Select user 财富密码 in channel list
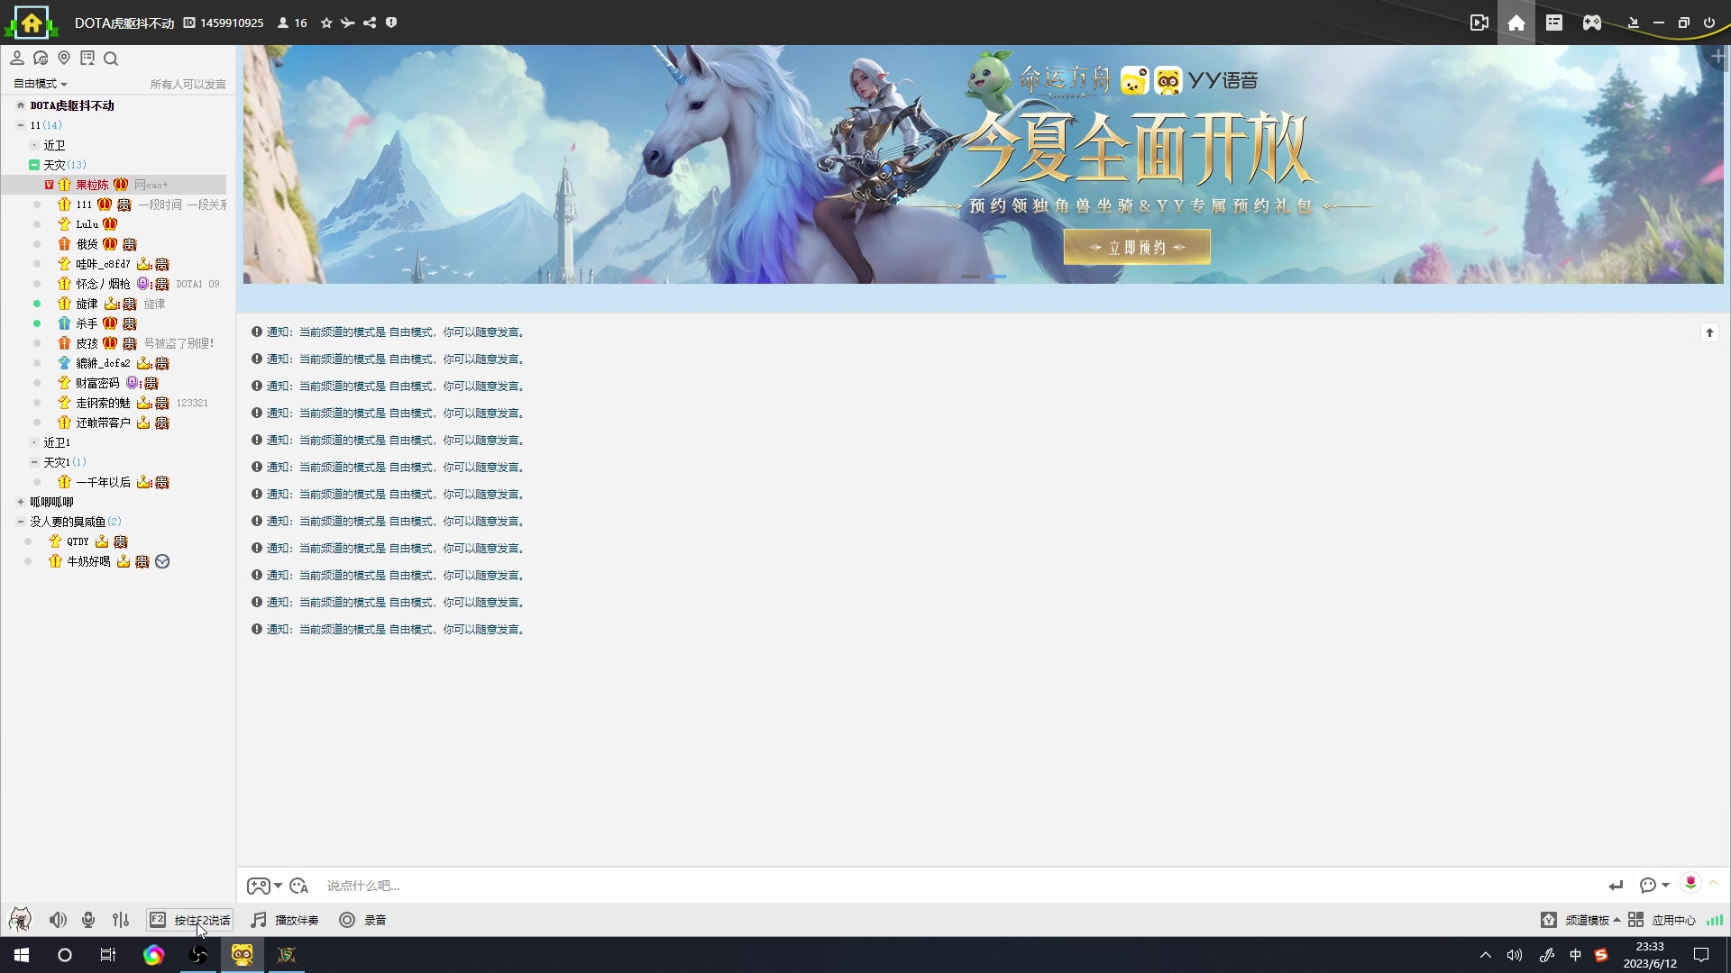1731x973 pixels. [x=97, y=383]
